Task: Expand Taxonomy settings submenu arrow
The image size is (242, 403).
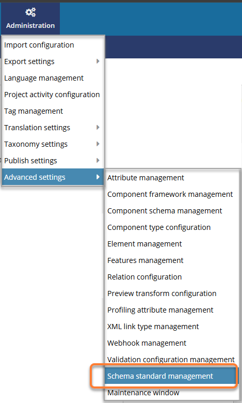Action: [98, 144]
